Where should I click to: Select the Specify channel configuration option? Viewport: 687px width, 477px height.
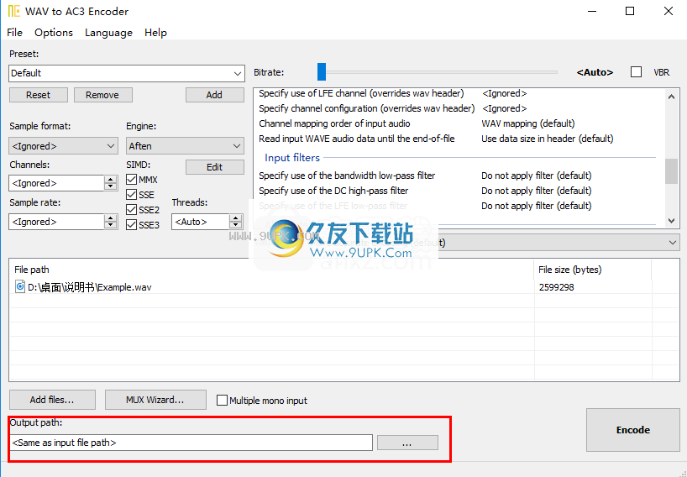(367, 108)
